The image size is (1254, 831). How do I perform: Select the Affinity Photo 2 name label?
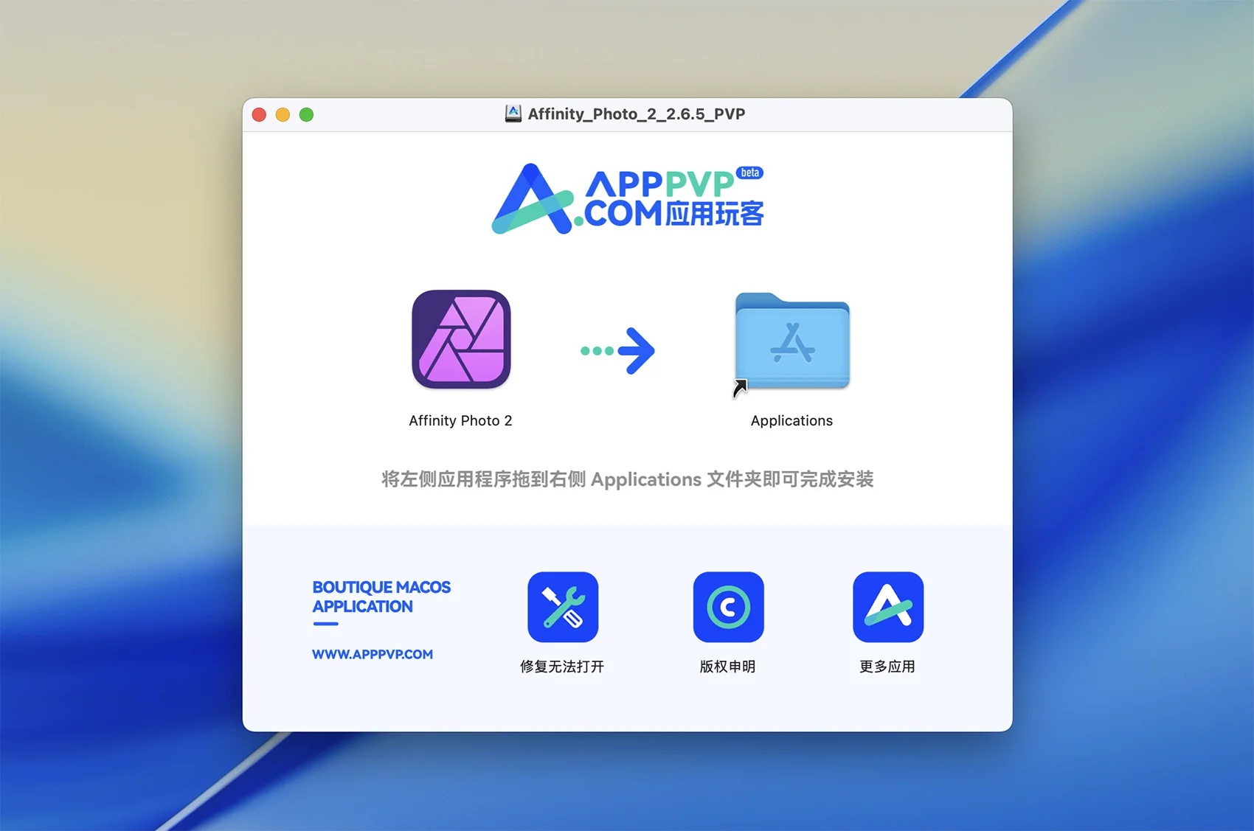[x=460, y=420]
